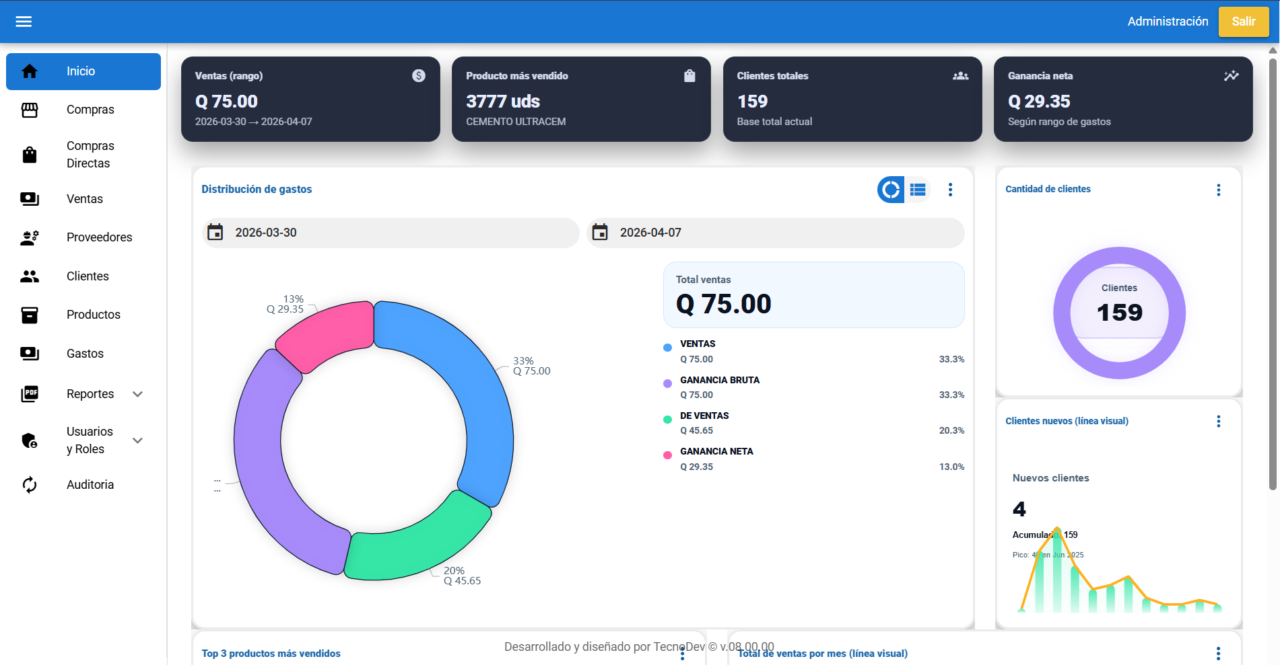1280x665 pixels.
Task: Open the hamburger menu in top bar
Action: tap(24, 22)
